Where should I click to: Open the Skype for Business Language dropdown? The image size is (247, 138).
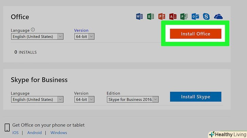[x=37, y=99]
